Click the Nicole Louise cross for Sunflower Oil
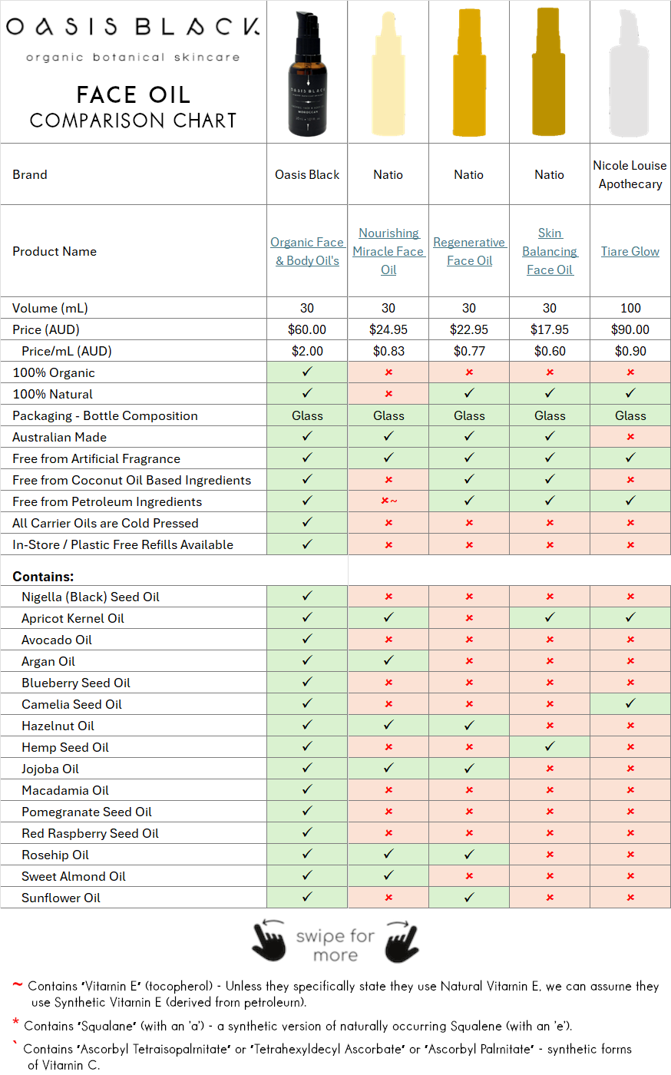This screenshot has height=1075, width=671. tap(630, 898)
